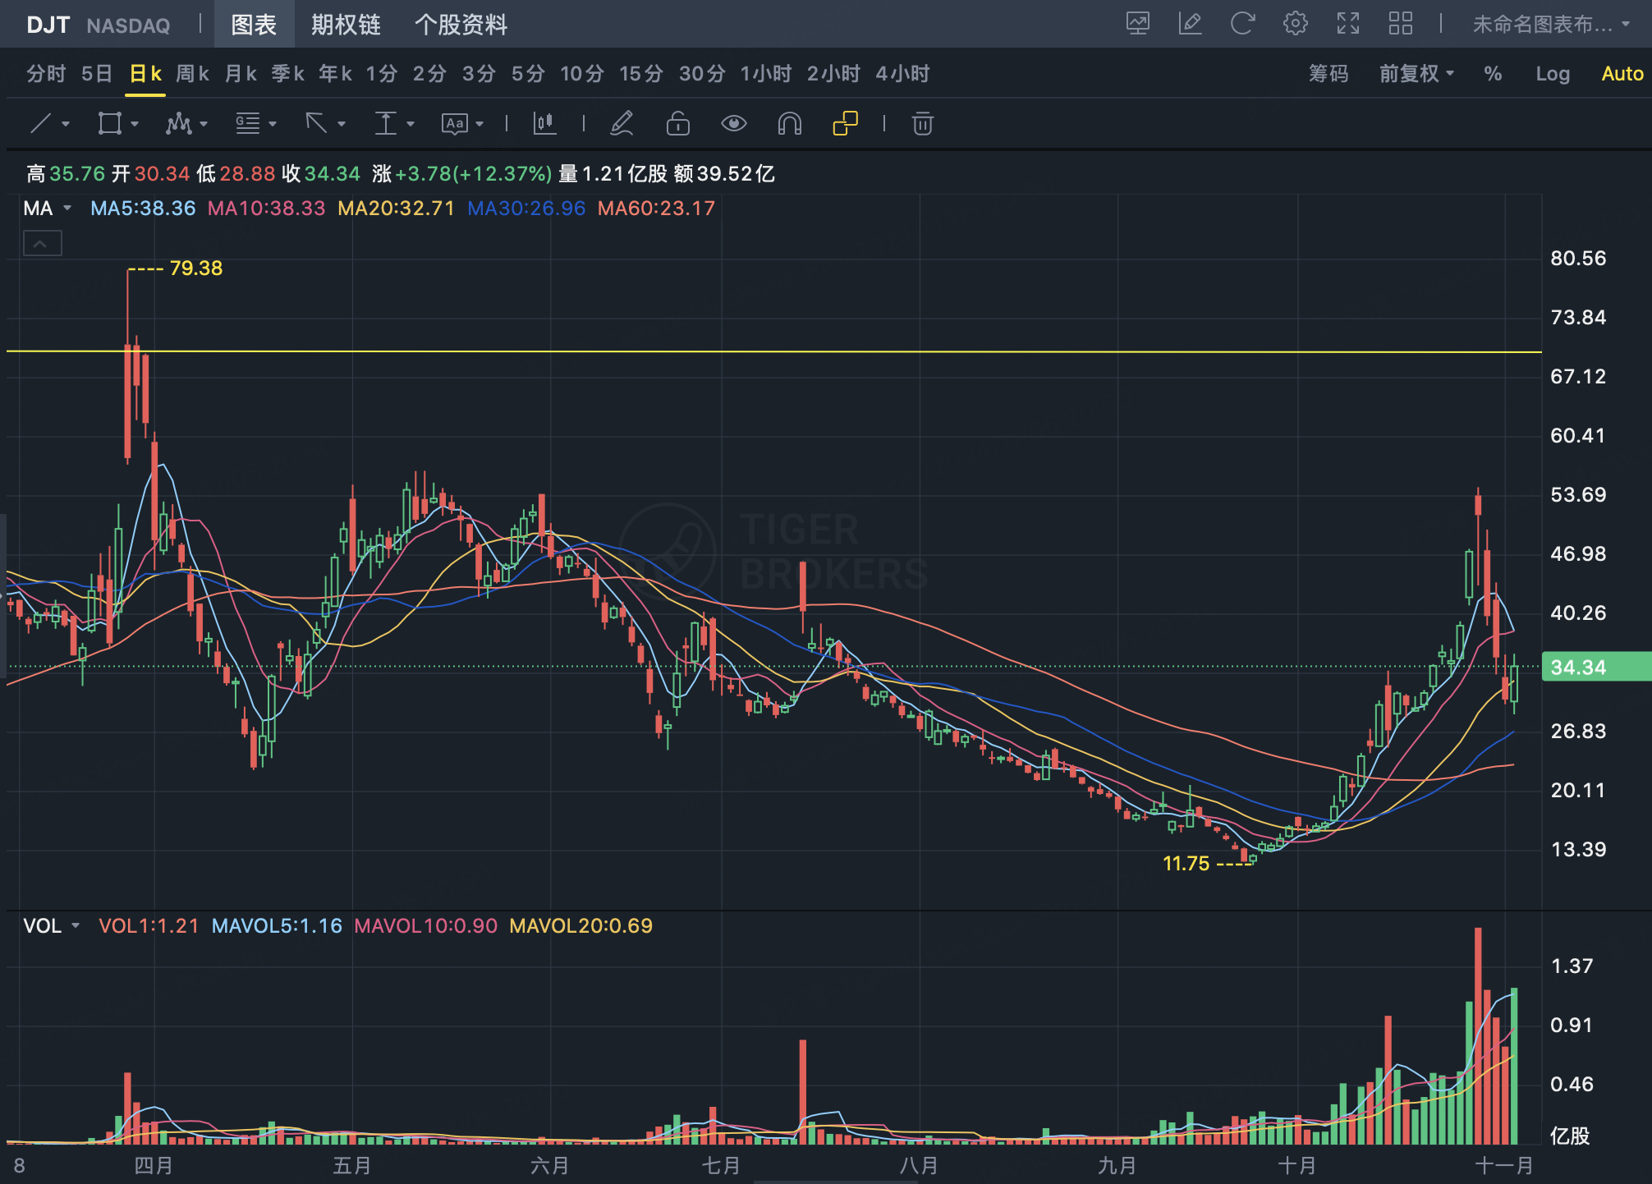Enter fullscreen with expand arrows icon
This screenshot has height=1184, width=1652.
[1347, 24]
